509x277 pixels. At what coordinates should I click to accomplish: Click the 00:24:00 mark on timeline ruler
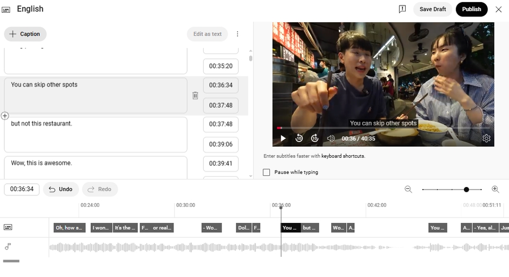[90, 205]
